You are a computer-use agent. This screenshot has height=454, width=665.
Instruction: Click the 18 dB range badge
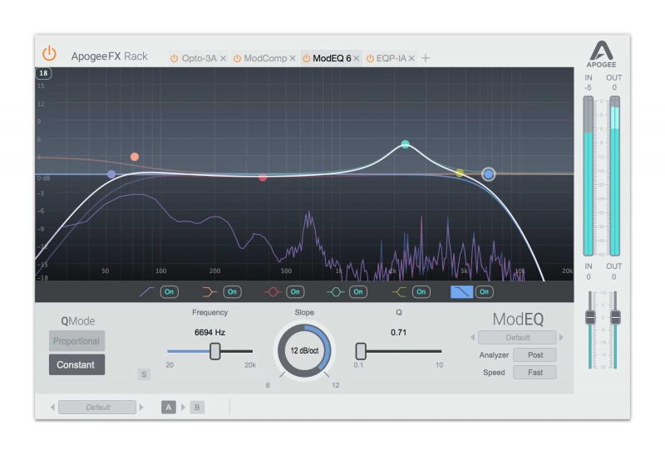click(x=43, y=73)
